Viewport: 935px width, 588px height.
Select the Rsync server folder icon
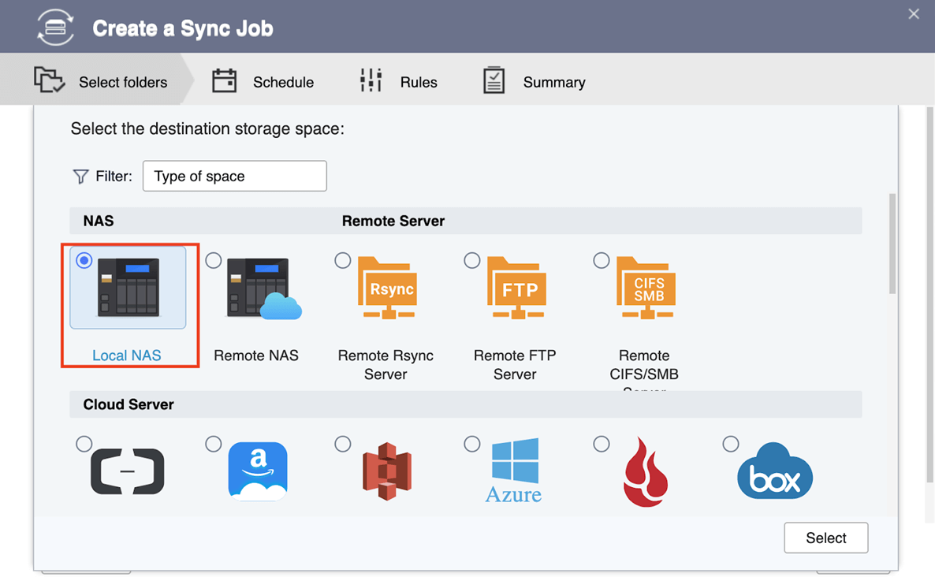(x=386, y=288)
